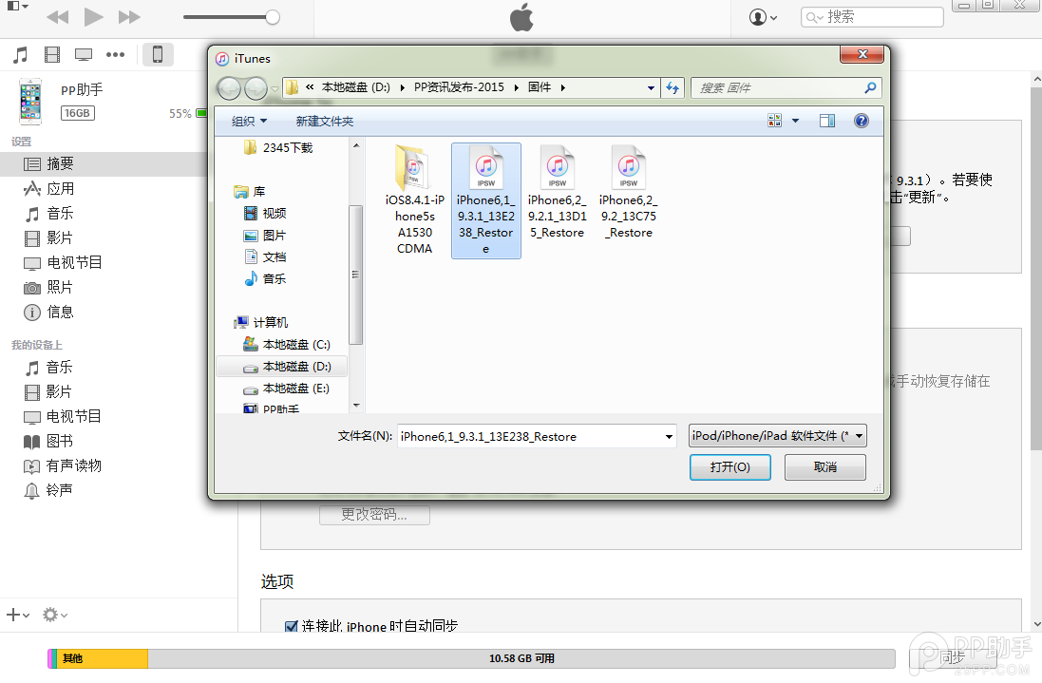Open the view options arrow next to views icon
Viewport: 1042px width, 683px height.
point(795,121)
